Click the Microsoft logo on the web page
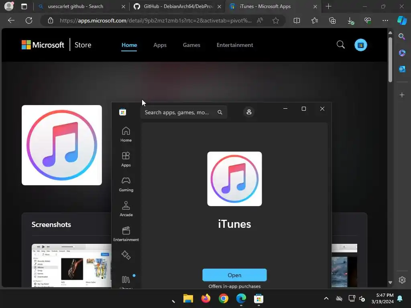Viewport: 411px width, 308px height. [x=43, y=45]
